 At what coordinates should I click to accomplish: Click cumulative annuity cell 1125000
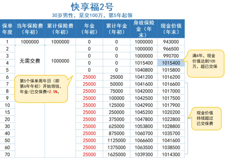click(x=117, y=140)
